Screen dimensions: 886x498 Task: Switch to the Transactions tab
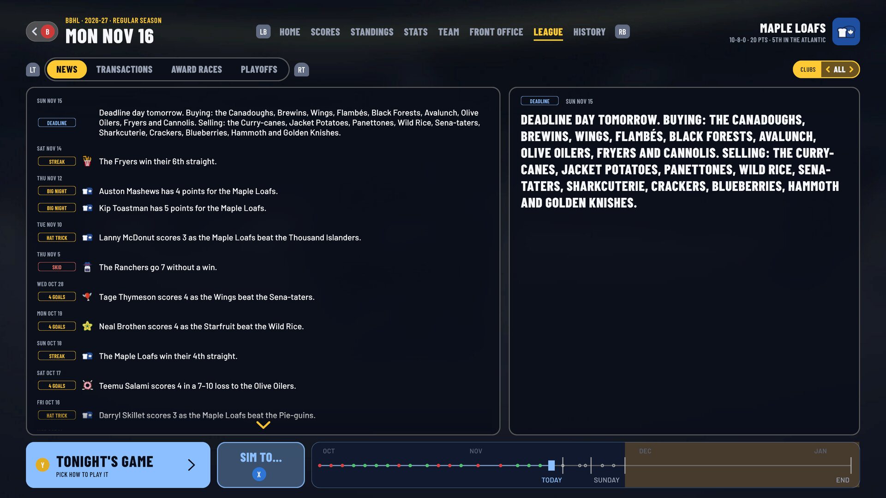click(x=124, y=70)
